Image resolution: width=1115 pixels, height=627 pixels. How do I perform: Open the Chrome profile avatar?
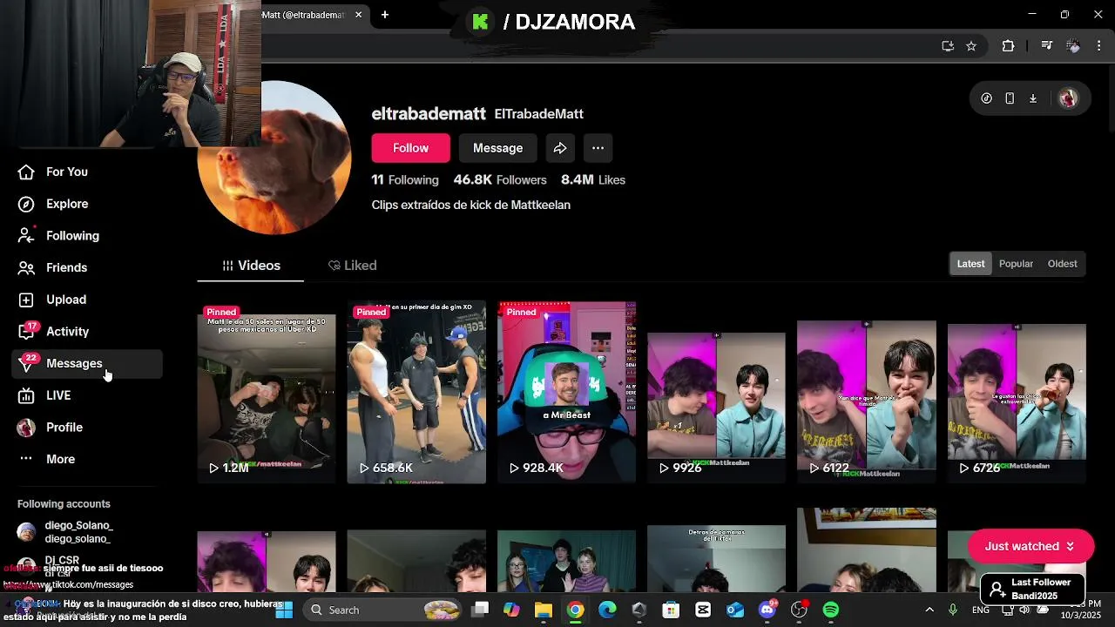[x=1073, y=46]
